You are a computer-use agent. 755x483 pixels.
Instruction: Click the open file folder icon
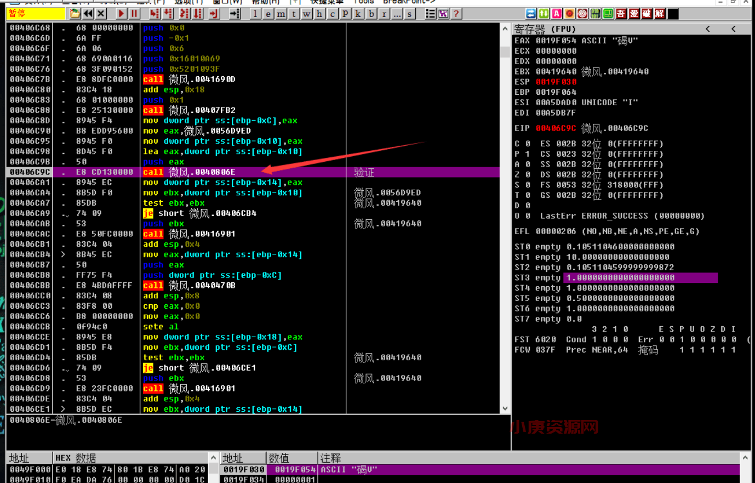(75, 14)
